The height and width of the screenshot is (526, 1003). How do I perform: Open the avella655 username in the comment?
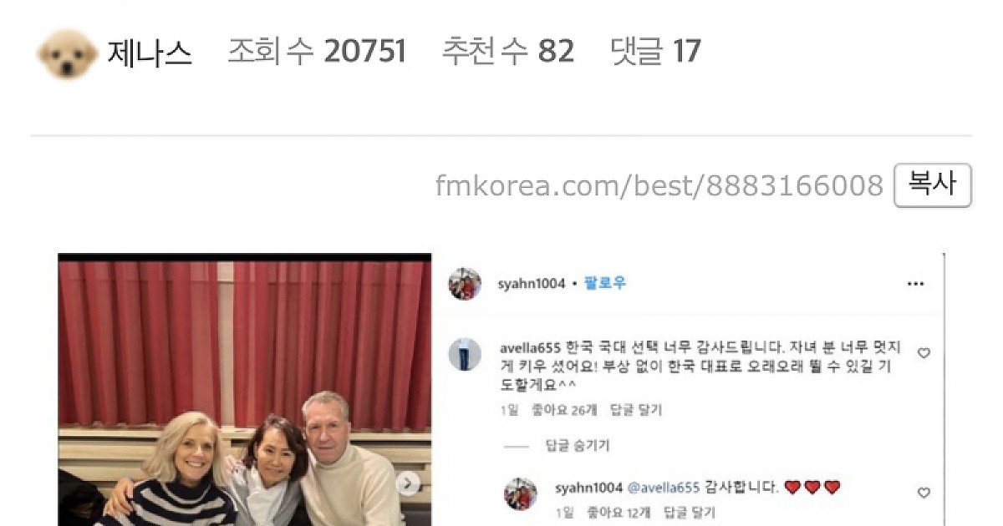(x=530, y=346)
